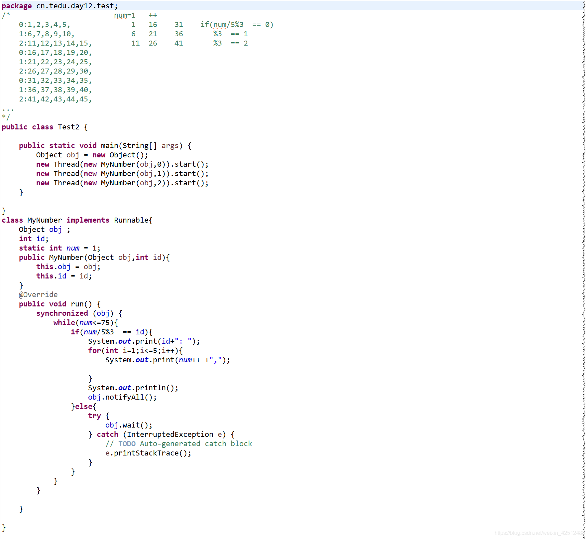This screenshot has width=588, height=539.
Task: Click the 'this.id = id;' assignment
Action: pos(64,276)
